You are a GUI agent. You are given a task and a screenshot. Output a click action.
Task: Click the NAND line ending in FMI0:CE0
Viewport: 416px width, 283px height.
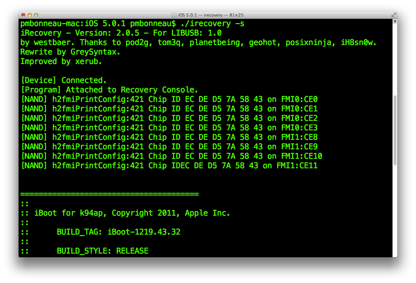click(x=169, y=99)
